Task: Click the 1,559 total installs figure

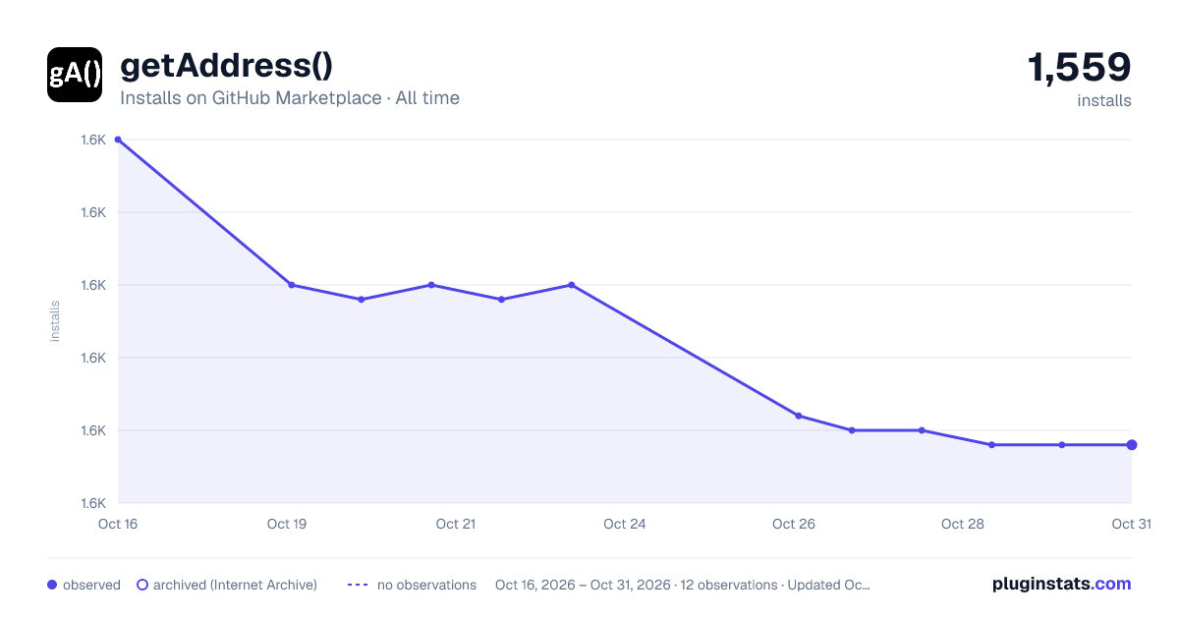Action: (1079, 67)
